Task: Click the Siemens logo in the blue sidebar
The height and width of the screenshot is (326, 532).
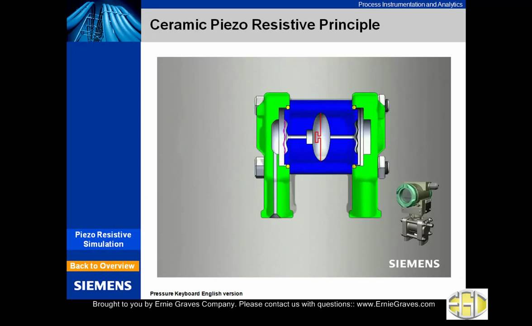Action: 103,286
